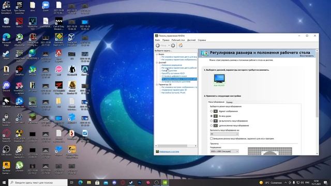
Task: Launch Euro Truck Simulator 2 desktop shortcut
Action: 6,8
